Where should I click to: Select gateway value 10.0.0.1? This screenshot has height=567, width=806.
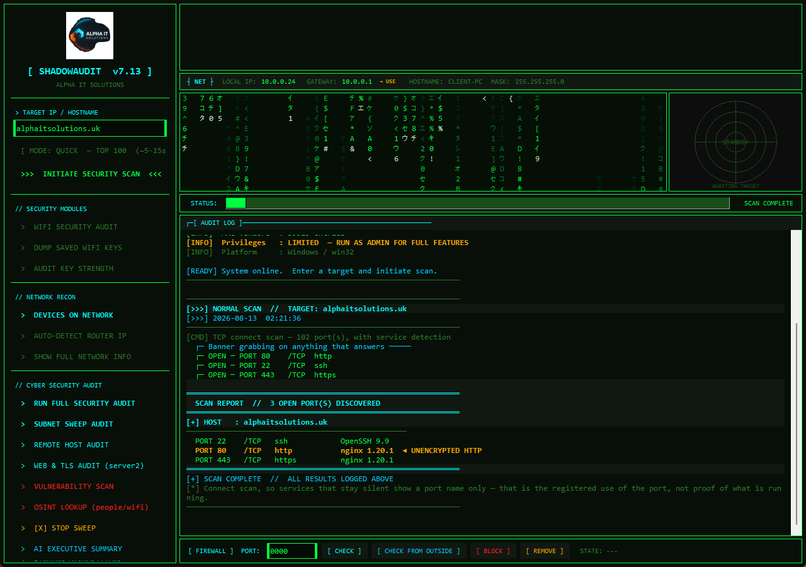pos(357,82)
